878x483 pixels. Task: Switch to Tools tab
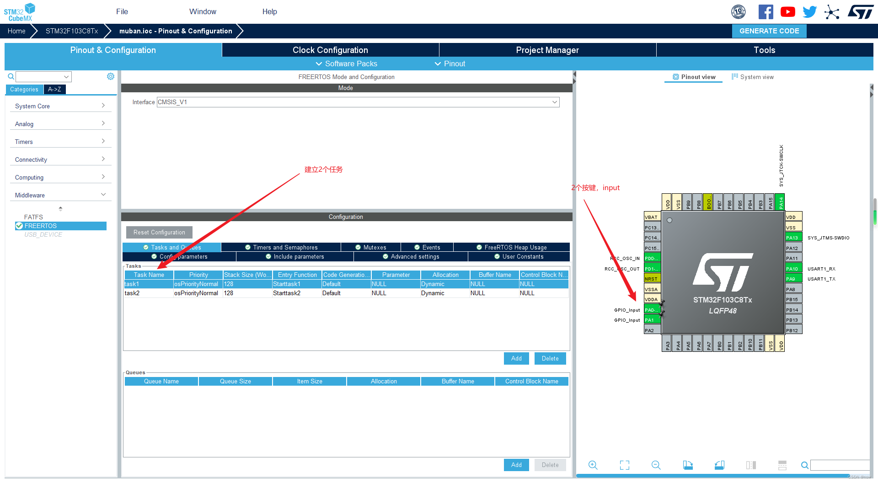[x=765, y=50]
